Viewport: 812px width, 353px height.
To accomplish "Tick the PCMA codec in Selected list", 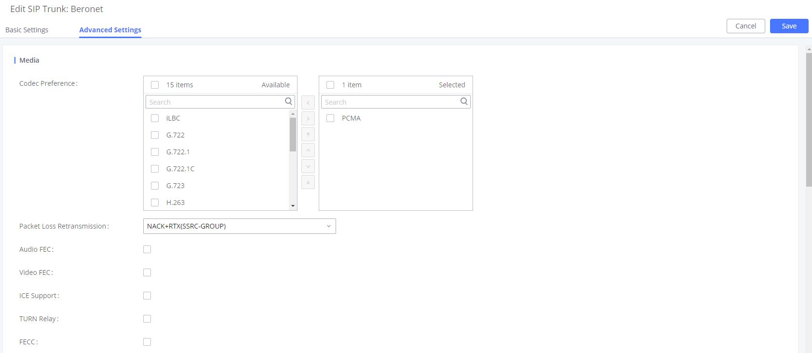I will click(330, 118).
